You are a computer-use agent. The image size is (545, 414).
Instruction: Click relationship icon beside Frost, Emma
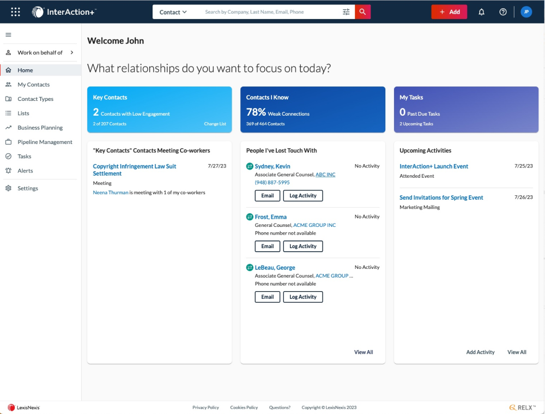click(250, 217)
